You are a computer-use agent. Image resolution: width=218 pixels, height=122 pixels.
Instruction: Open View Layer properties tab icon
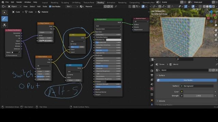pyautogui.click(x=152, y=80)
